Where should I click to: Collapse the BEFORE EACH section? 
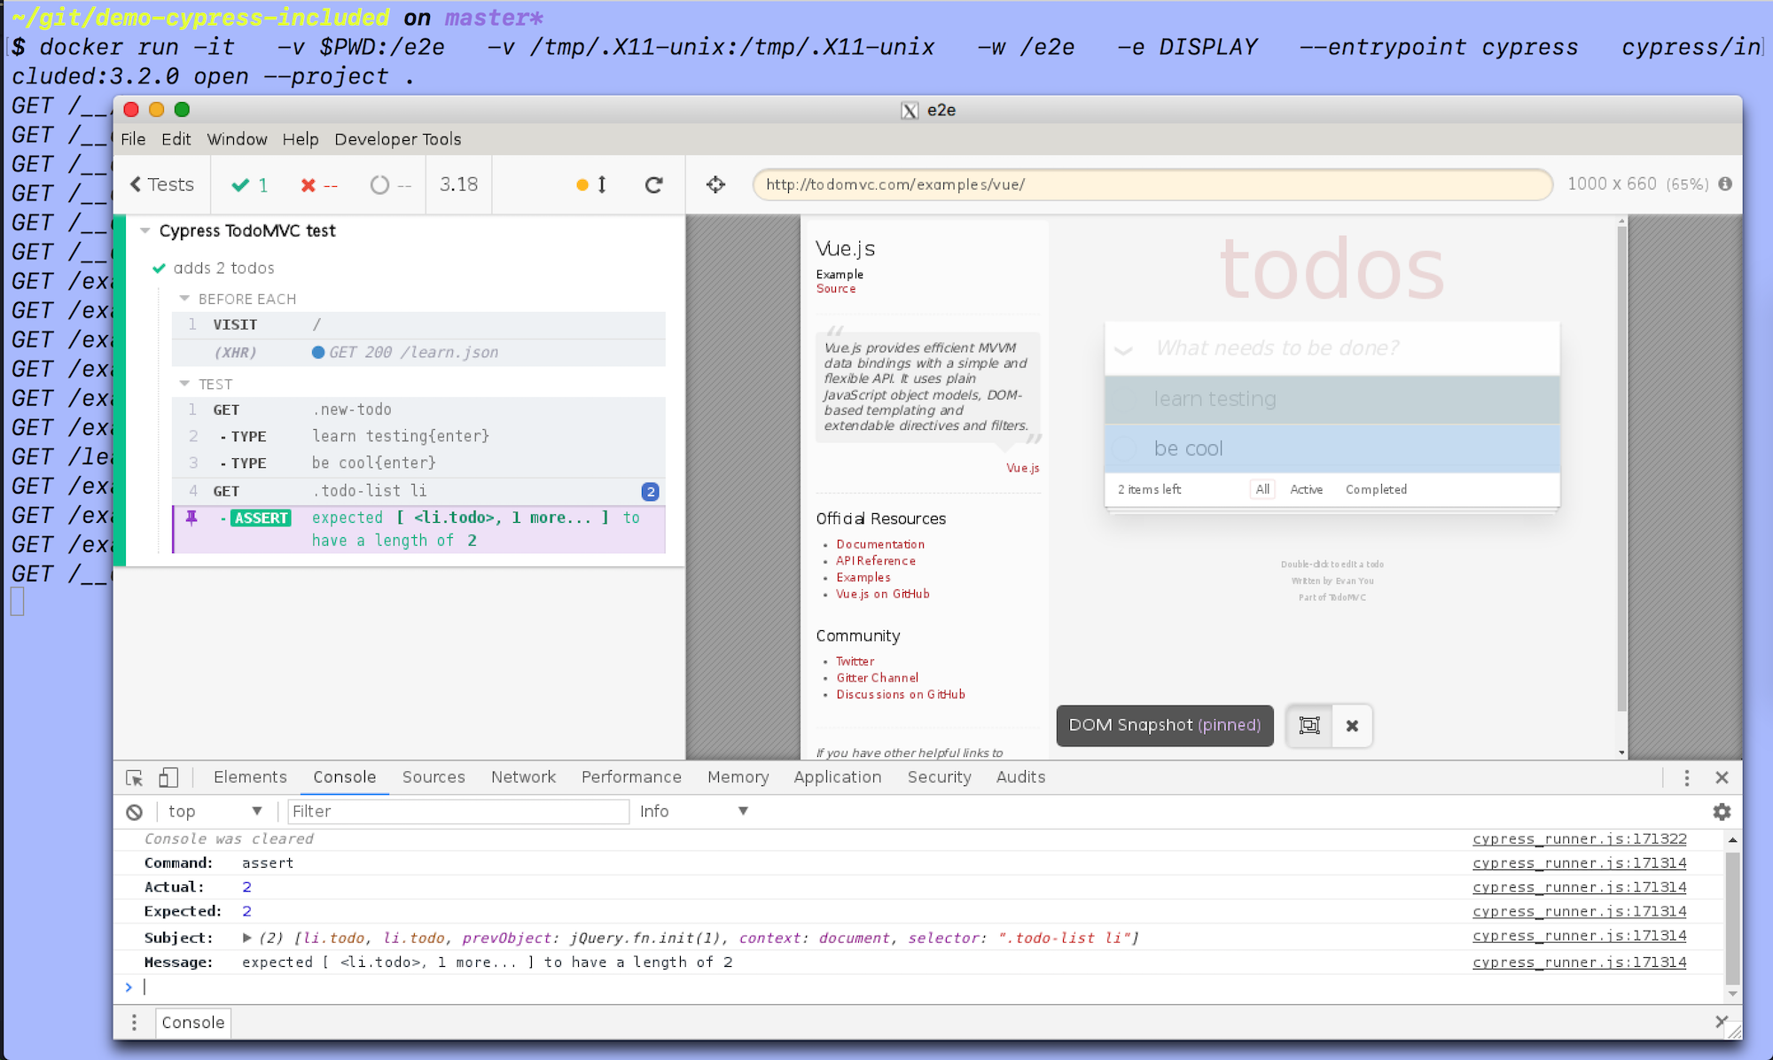[184, 299]
